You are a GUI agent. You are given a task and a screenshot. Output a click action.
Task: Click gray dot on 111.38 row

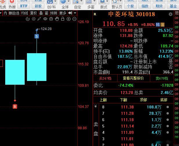168,107
